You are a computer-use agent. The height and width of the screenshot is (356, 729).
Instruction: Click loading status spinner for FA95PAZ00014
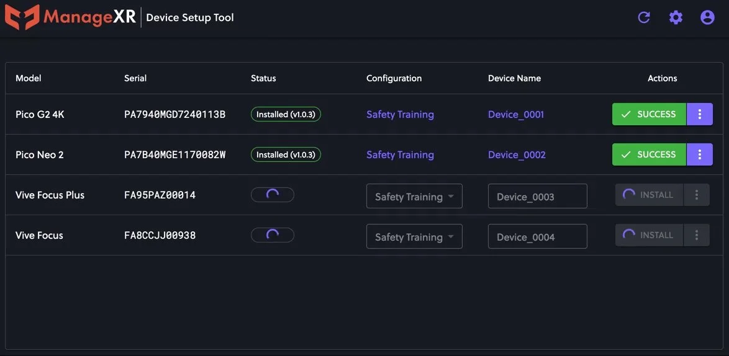pyautogui.click(x=273, y=195)
